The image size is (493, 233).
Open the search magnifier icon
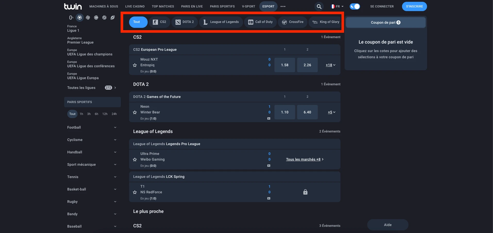click(319, 6)
